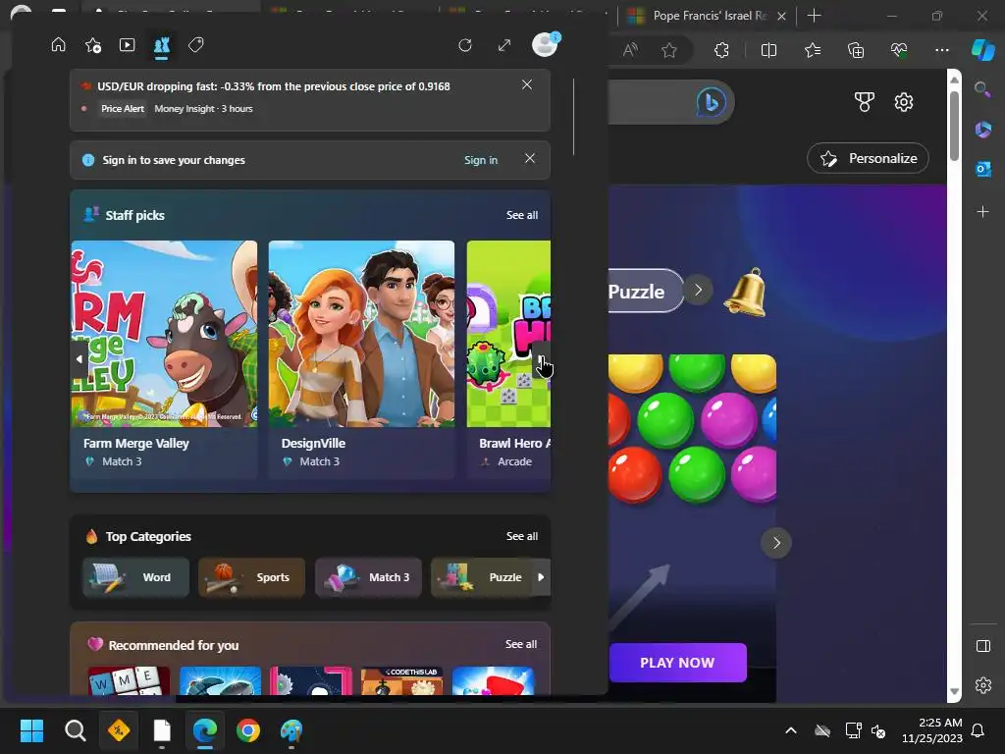The width and height of the screenshot is (1005, 754).
Task: Open the taskbar notification bell
Action: tap(979, 730)
